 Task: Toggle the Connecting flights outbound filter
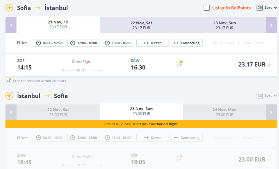coord(186,43)
